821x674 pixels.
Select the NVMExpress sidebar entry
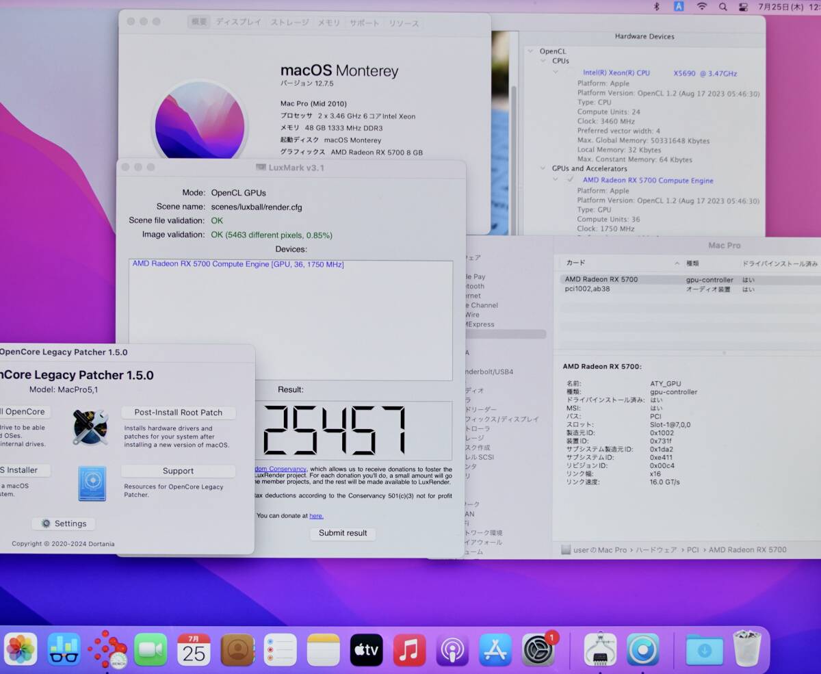(480, 324)
